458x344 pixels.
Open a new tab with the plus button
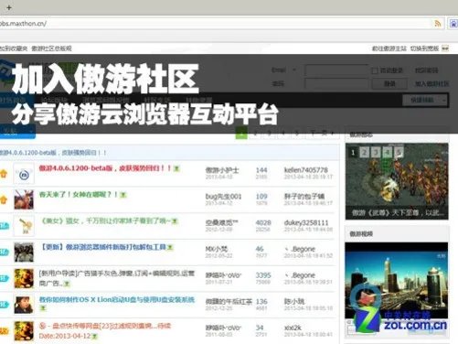9,7
